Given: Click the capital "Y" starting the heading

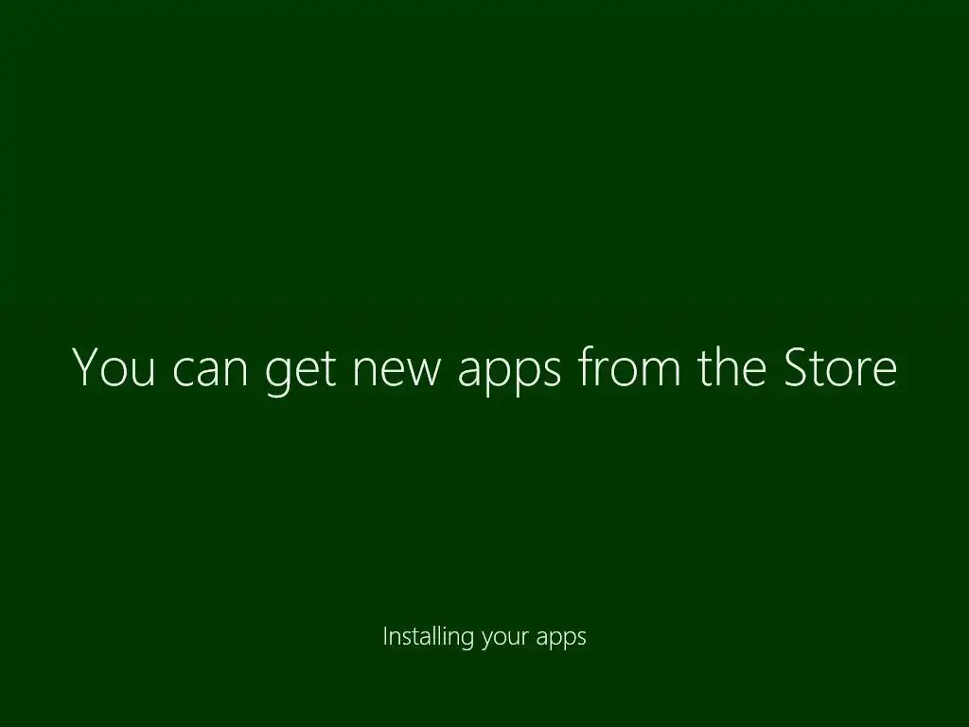Looking at the screenshot, I should tap(86, 367).
